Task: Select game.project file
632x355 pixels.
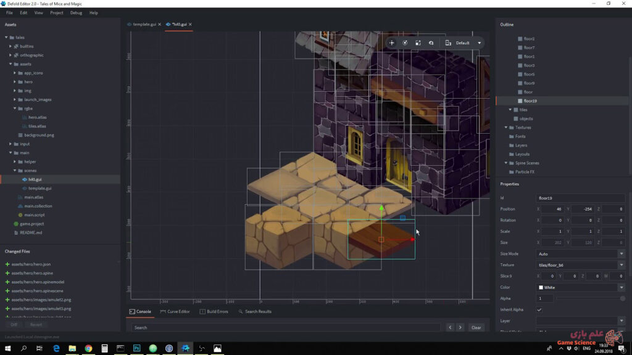Action: 32,224
